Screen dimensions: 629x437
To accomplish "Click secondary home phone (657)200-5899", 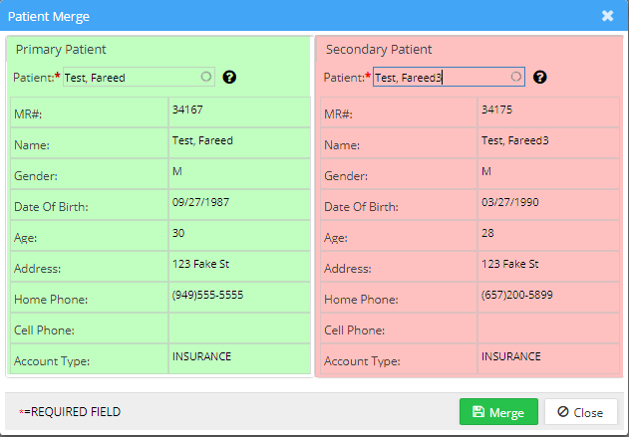I will pyautogui.click(x=516, y=295).
